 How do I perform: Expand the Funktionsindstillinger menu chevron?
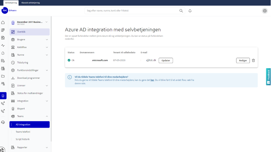click(x=47, y=70)
